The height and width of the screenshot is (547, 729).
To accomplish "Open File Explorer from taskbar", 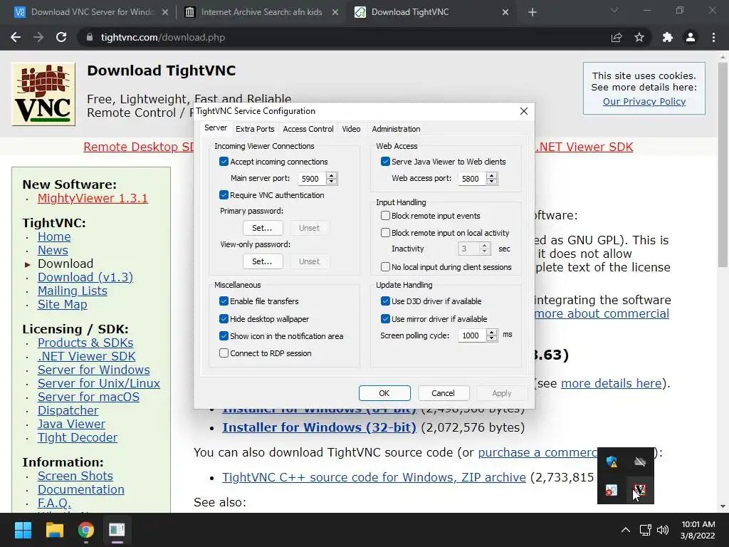I will coord(54,530).
